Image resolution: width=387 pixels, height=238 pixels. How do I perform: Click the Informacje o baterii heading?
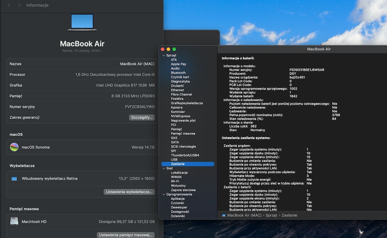(x=238, y=59)
